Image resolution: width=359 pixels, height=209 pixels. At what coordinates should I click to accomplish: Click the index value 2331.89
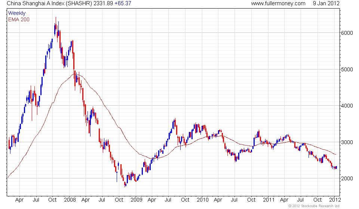pos(103,3)
